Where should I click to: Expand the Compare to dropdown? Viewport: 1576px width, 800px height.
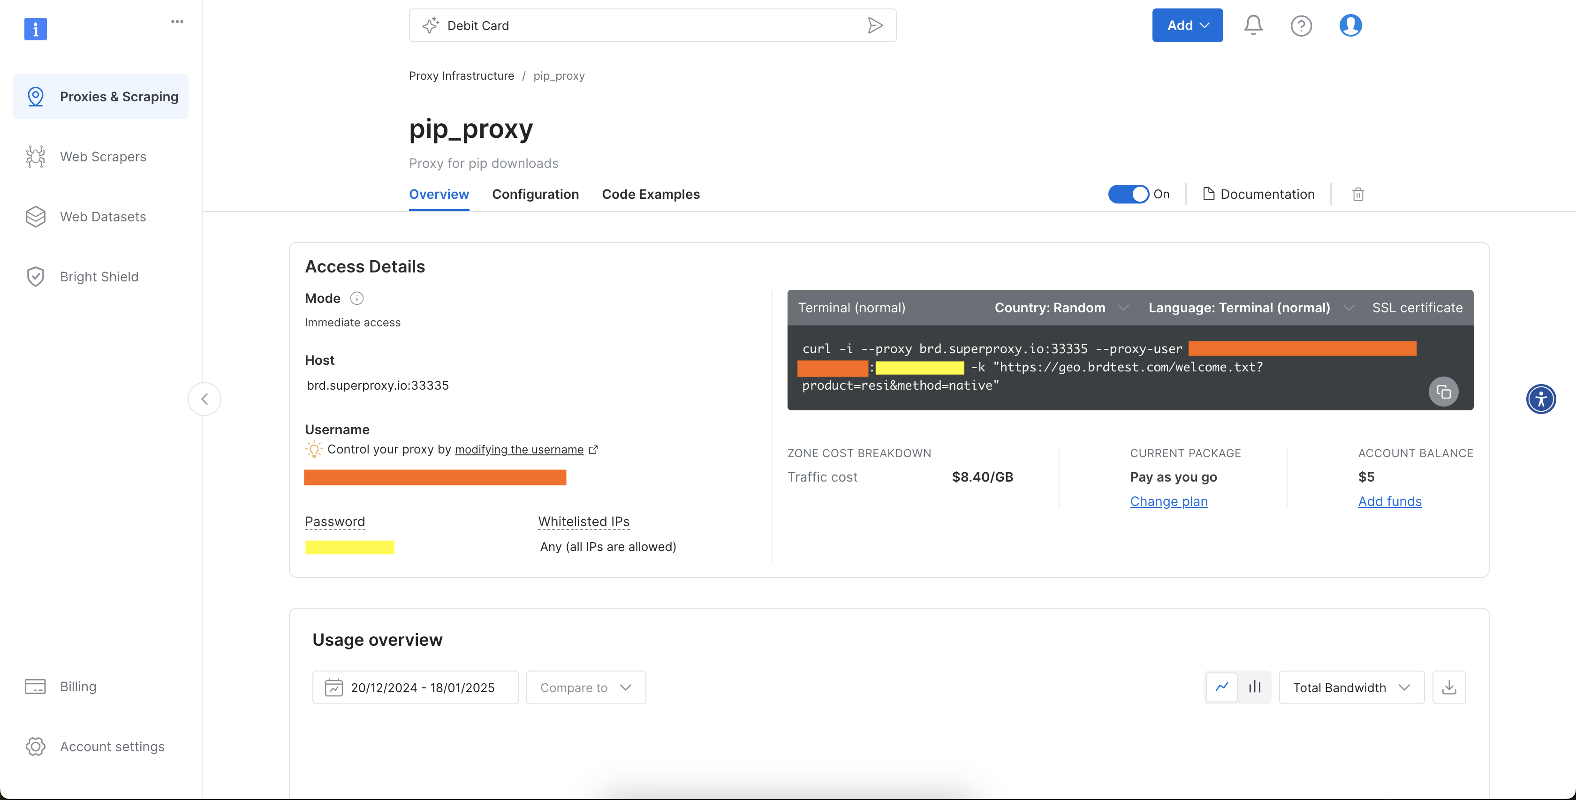point(585,687)
